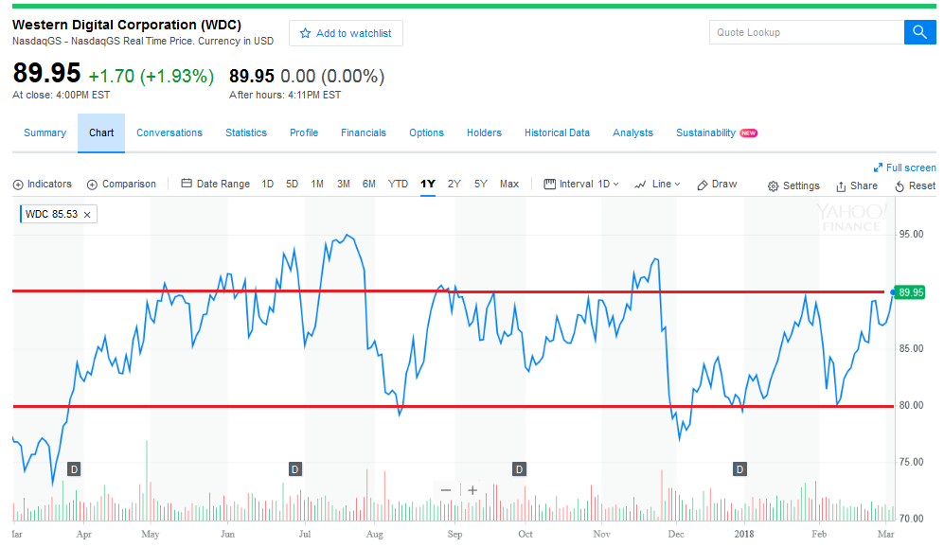Zoom in chart with plus button

[472, 490]
